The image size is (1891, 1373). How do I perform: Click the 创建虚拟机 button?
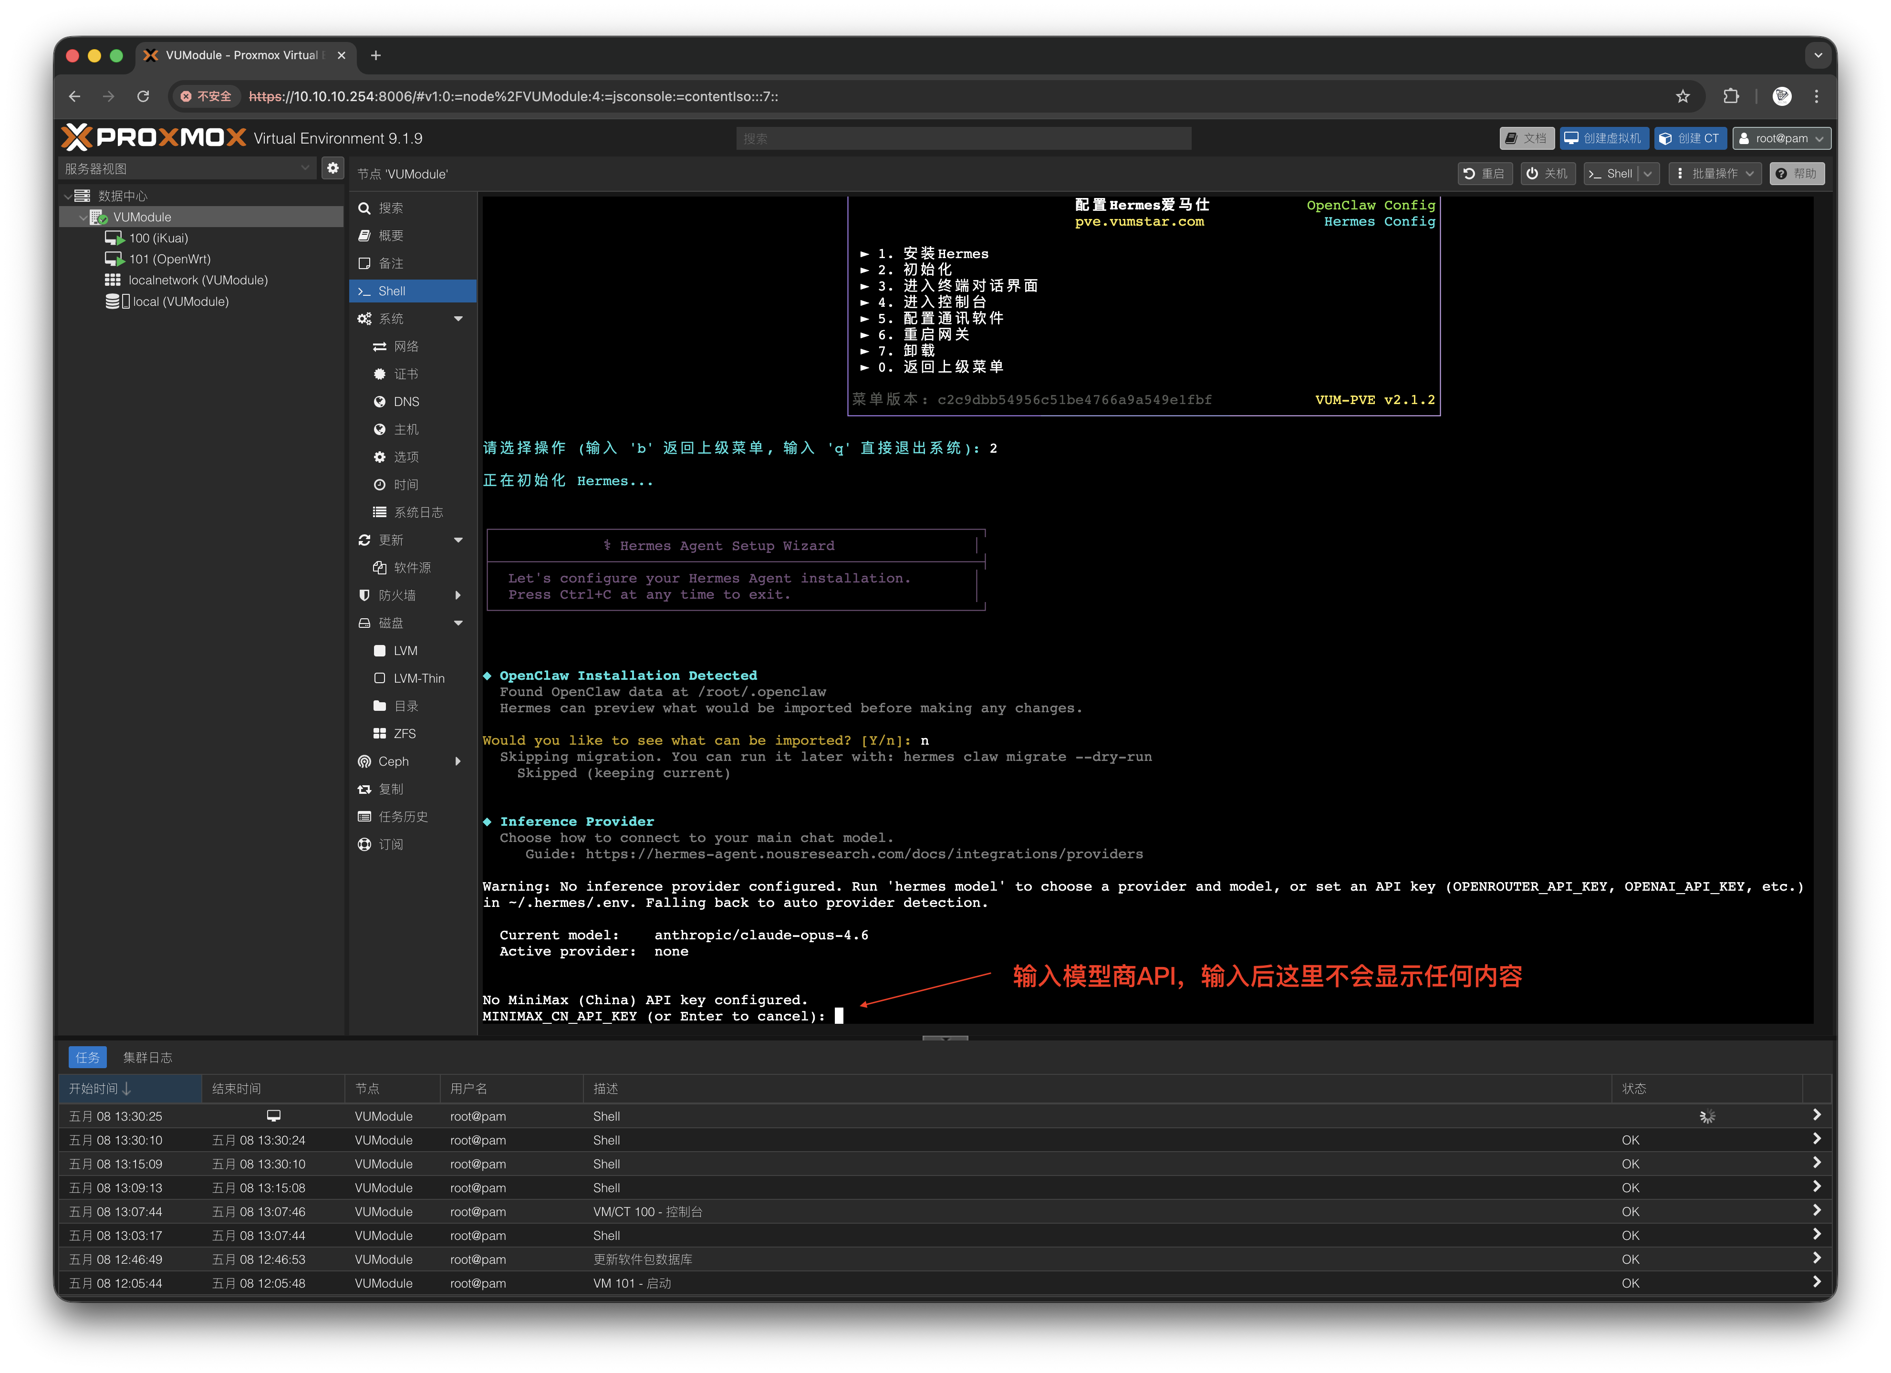point(1603,138)
